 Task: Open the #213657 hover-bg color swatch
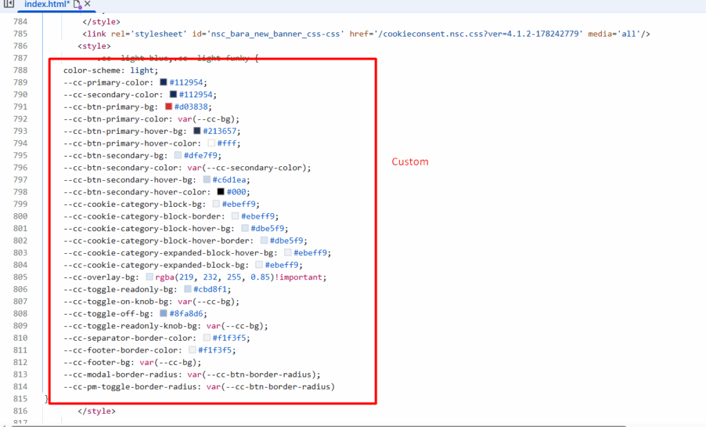click(x=197, y=131)
